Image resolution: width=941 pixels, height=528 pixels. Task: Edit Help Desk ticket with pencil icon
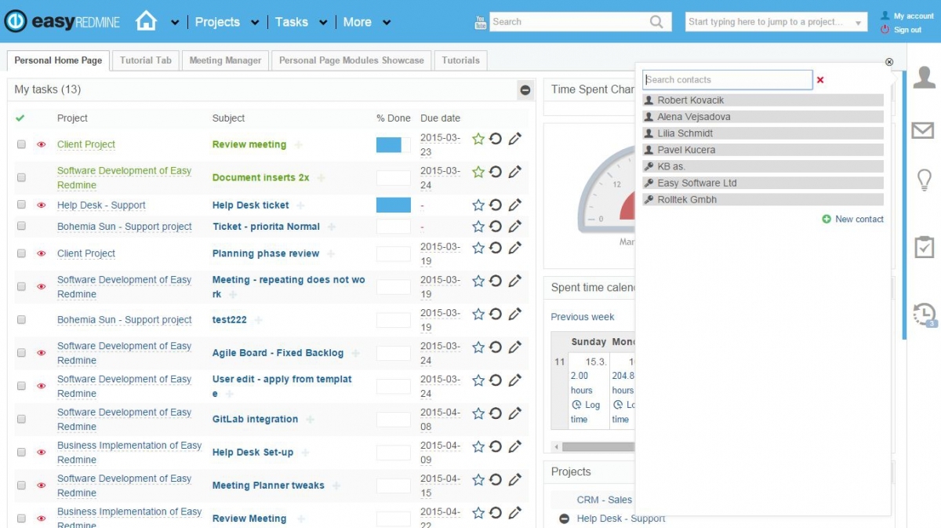(x=514, y=205)
